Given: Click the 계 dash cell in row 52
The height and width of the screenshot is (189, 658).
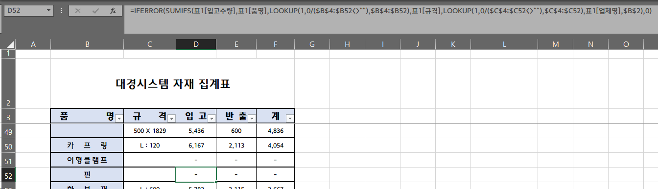Looking at the screenshot, I should (275, 174).
